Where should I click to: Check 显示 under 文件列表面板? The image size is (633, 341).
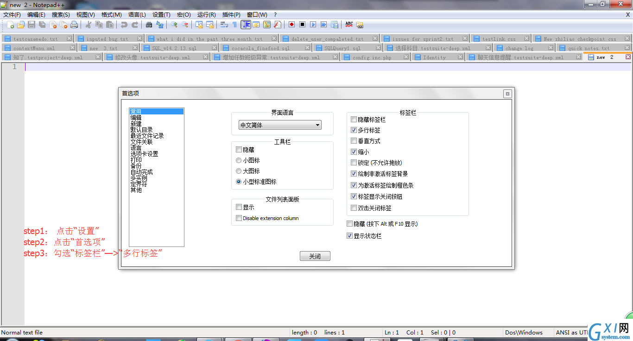(x=239, y=207)
